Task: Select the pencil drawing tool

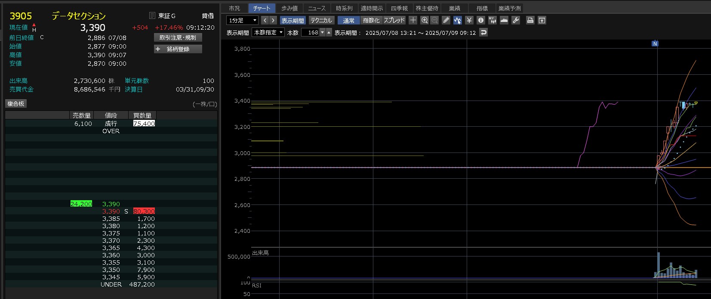Action: 446,20
